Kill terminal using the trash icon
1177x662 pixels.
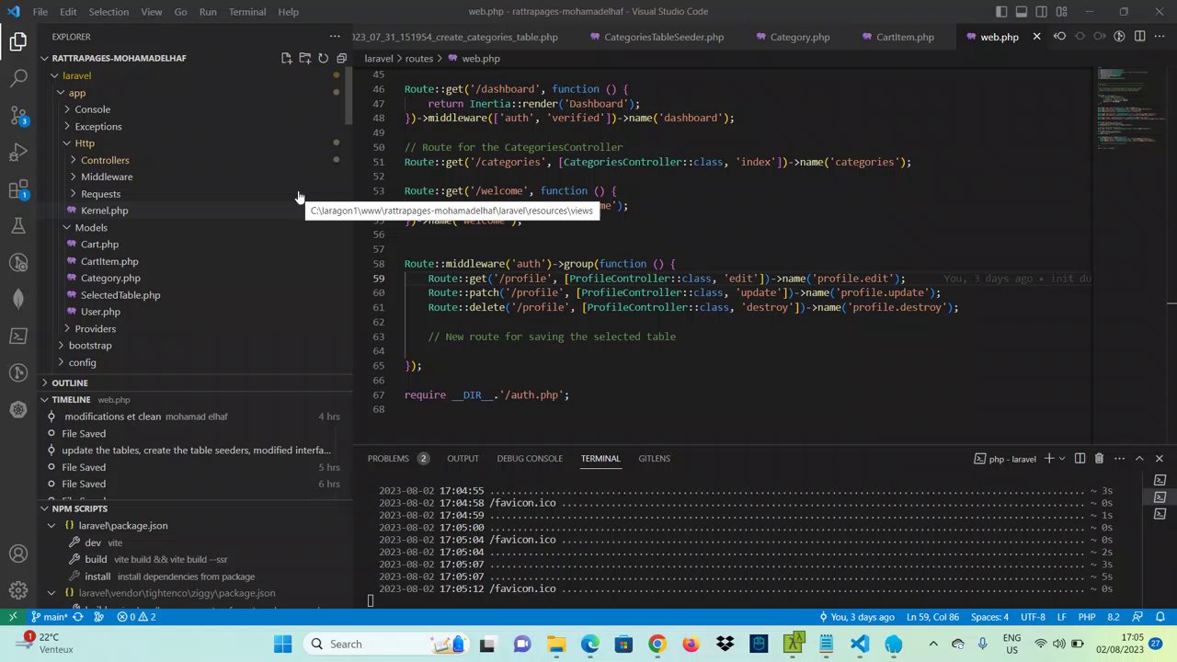(x=1099, y=458)
